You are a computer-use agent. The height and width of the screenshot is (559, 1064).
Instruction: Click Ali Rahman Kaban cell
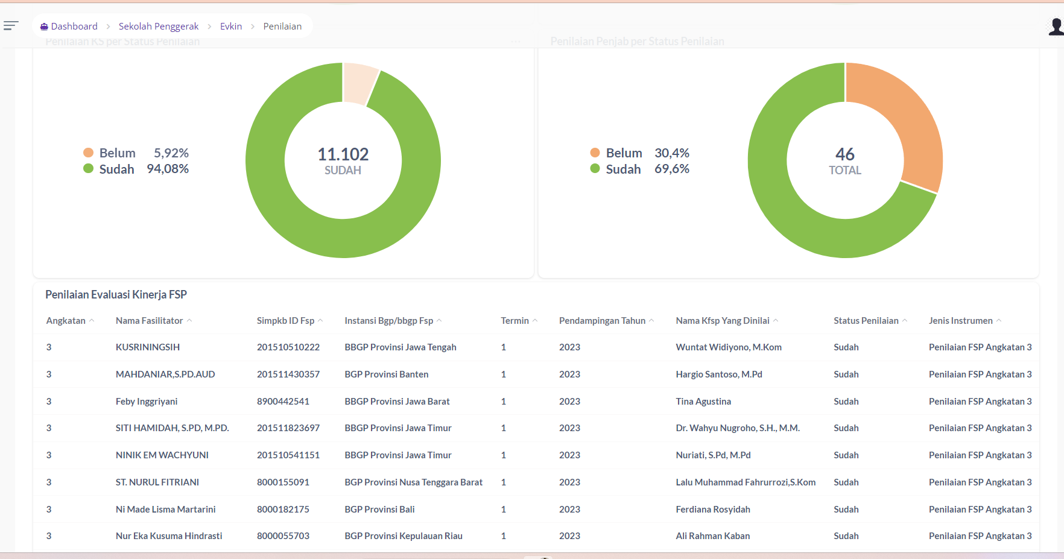point(713,536)
